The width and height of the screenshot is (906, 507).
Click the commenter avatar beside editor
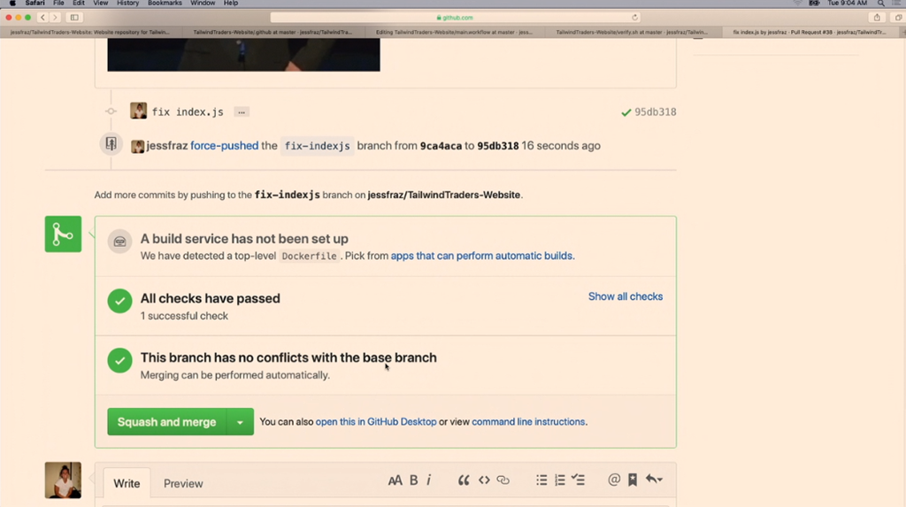tap(63, 480)
